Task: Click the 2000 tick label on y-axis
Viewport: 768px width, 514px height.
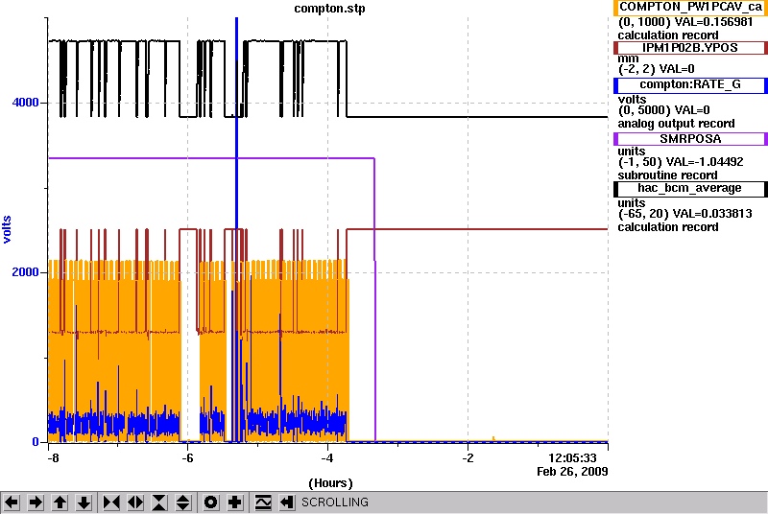Action: (26, 272)
